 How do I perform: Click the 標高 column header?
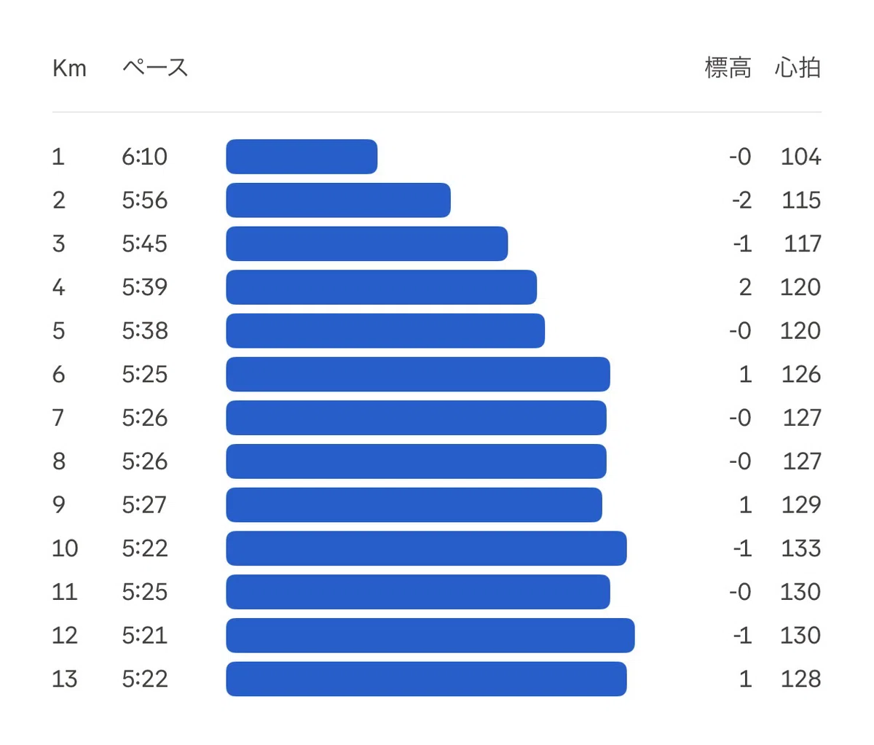pyautogui.click(x=728, y=68)
